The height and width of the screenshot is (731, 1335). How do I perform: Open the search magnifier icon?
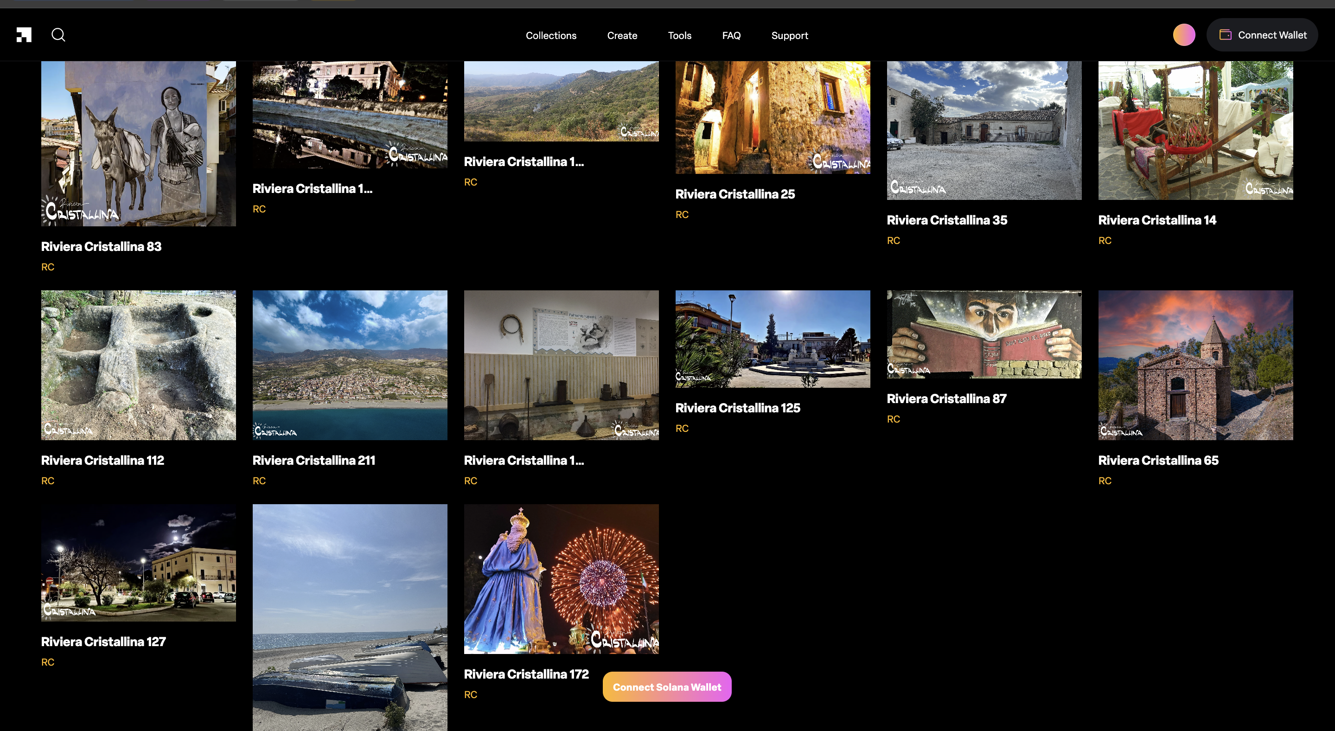point(58,35)
